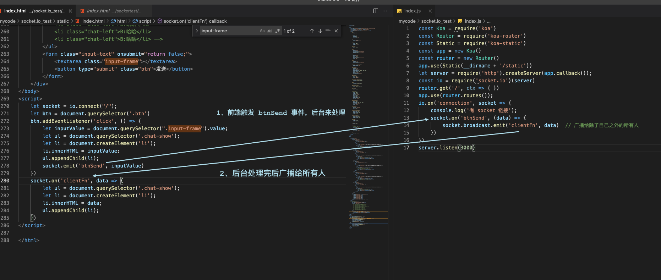The height and width of the screenshot is (280, 661).
Task: Click the form class="input-text" line
Action: coord(117,54)
